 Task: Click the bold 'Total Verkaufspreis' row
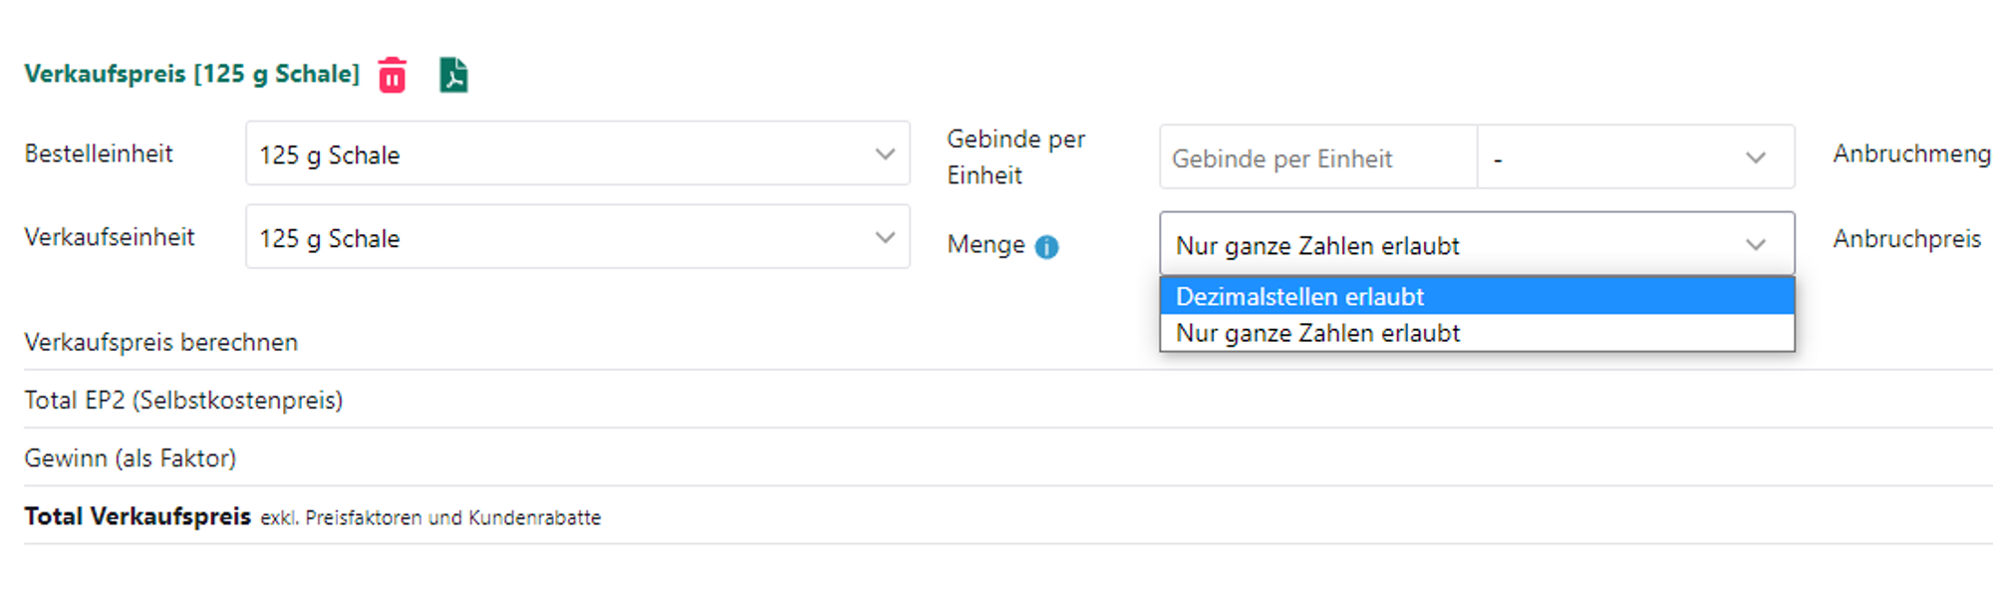point(138,516)
